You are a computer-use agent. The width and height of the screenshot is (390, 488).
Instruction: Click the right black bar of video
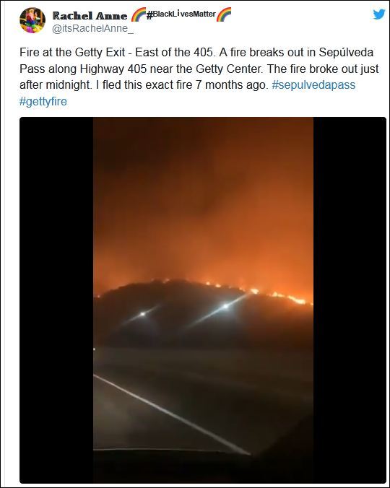[x=350, y=300]
